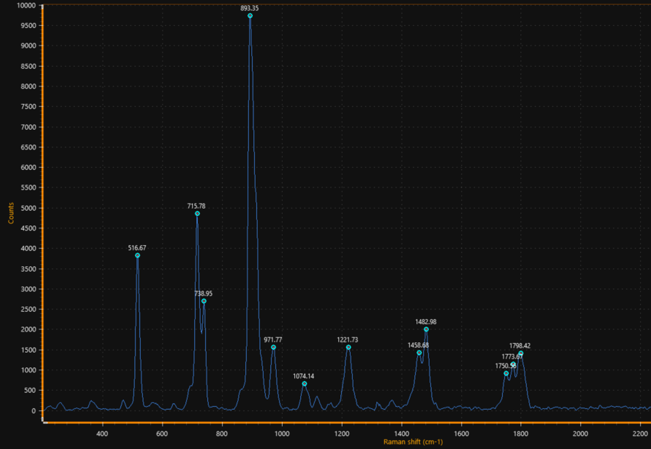Select the 738.95 peak marker

click(x=204, y=301)
